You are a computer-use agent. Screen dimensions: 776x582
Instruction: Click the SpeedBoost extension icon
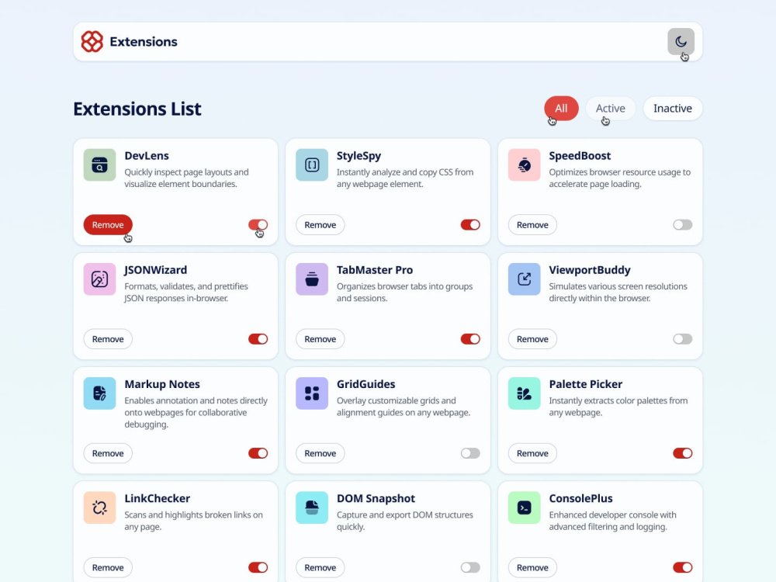[524, 165]
